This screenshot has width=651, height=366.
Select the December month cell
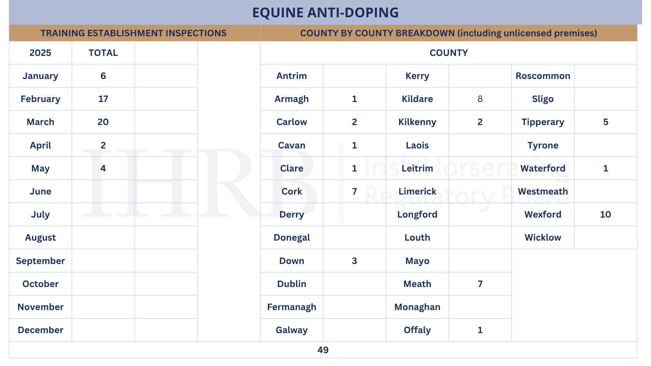[40, 330]
